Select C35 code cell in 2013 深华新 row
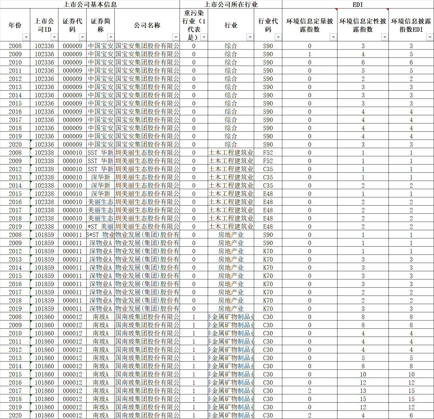This screenshot has height=419, width=434. click(268, 177)
